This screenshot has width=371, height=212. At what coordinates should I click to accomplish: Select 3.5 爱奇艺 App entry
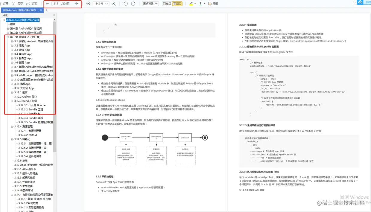pos(23,58)
